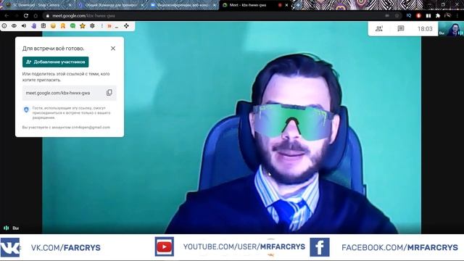464x261 pixels.
Task: Open the participants list in Meet
Action: coord(378,29)
